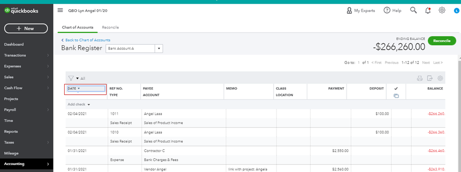Click the DEPOSIT column header
Screen dimensions: 461x172
coord(377,89)
